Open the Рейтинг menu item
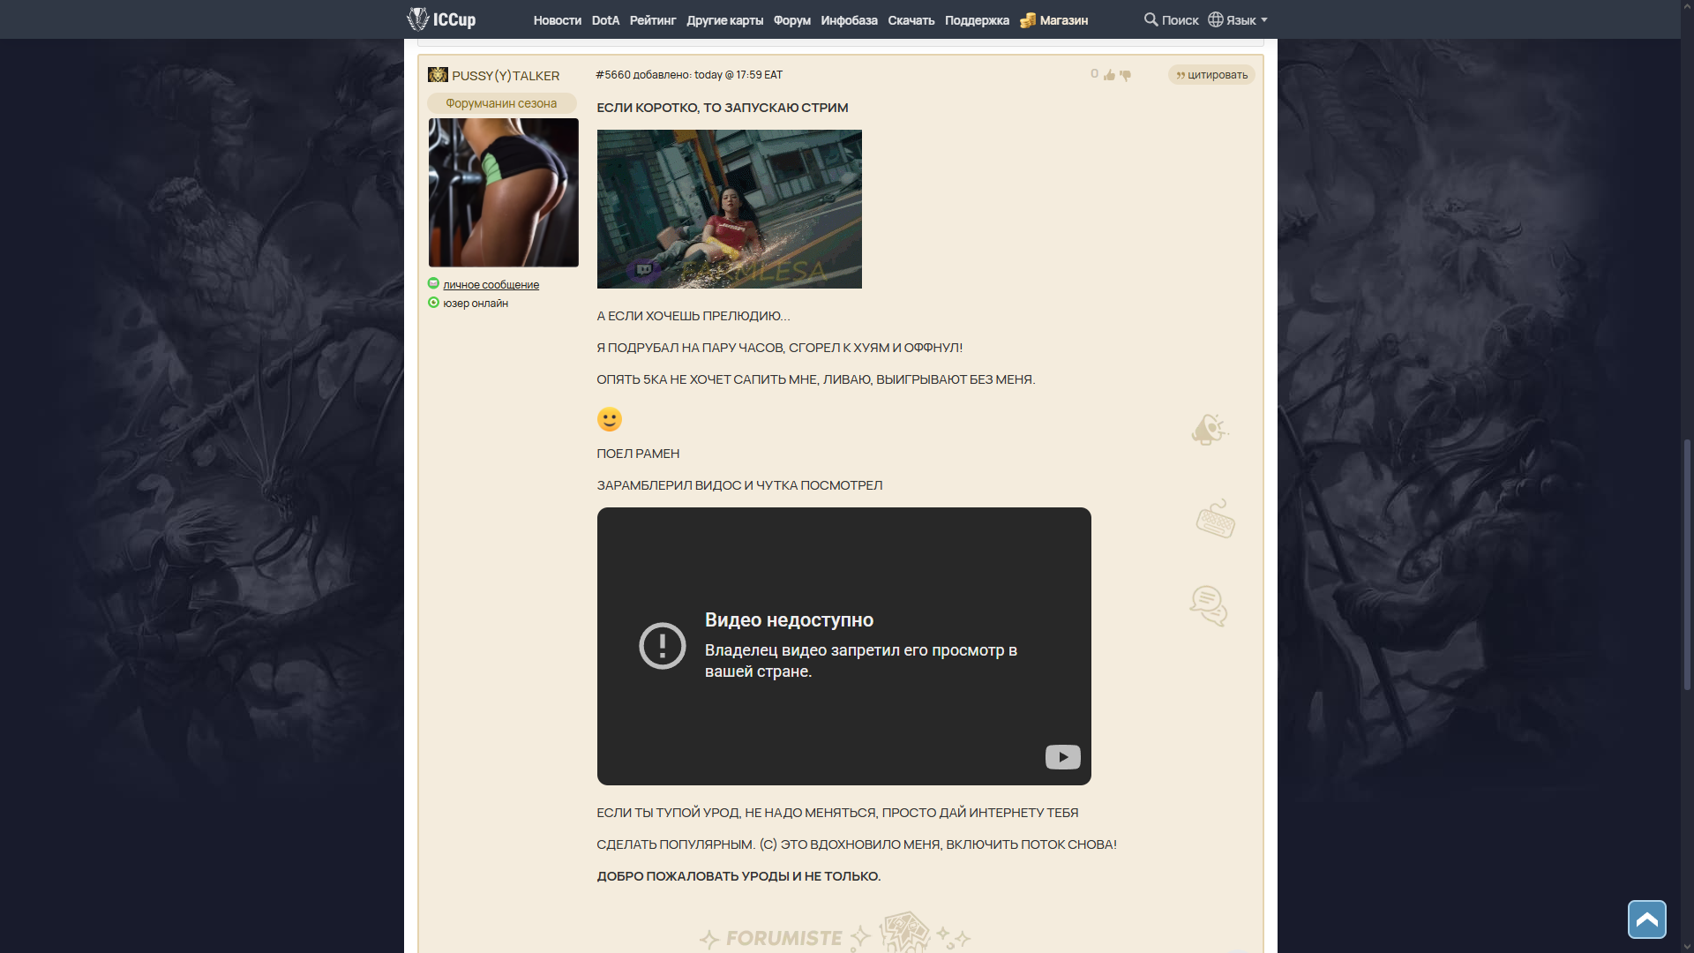This screenshot has width=1694, height=953. pos(652,20)
